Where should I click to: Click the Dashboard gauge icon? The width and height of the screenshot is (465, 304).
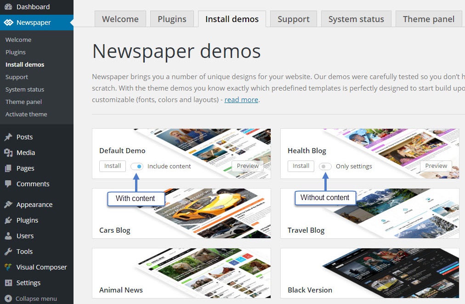[x=8, y=6]
